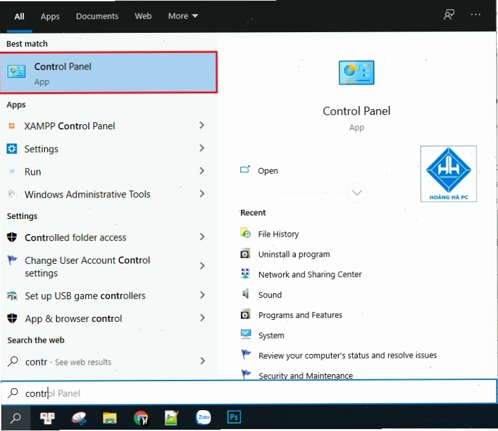Click Open in the preview pane
The image size is (498, 431).
point(268,170)
